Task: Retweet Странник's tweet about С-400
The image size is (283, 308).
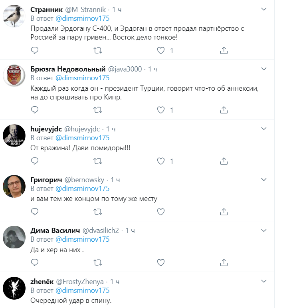Action: point(97,50)
